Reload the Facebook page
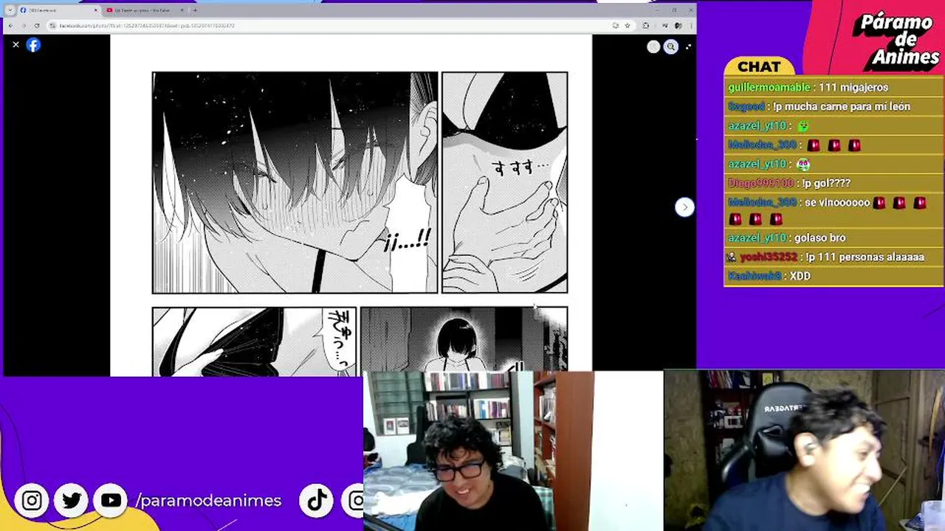Viewport: 945px width, 531px height. coord(37,26)
